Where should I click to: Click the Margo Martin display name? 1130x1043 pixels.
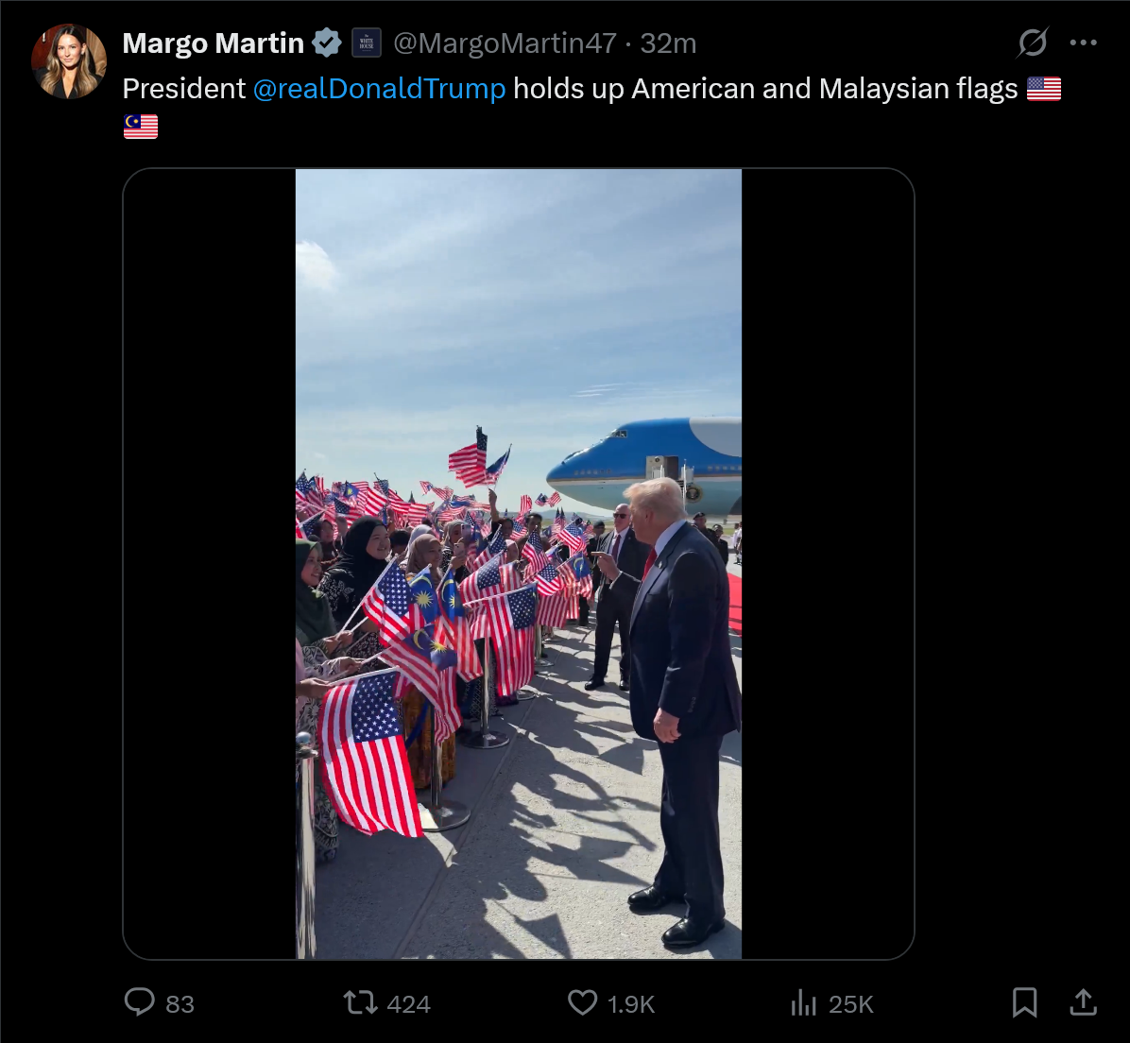214,43
